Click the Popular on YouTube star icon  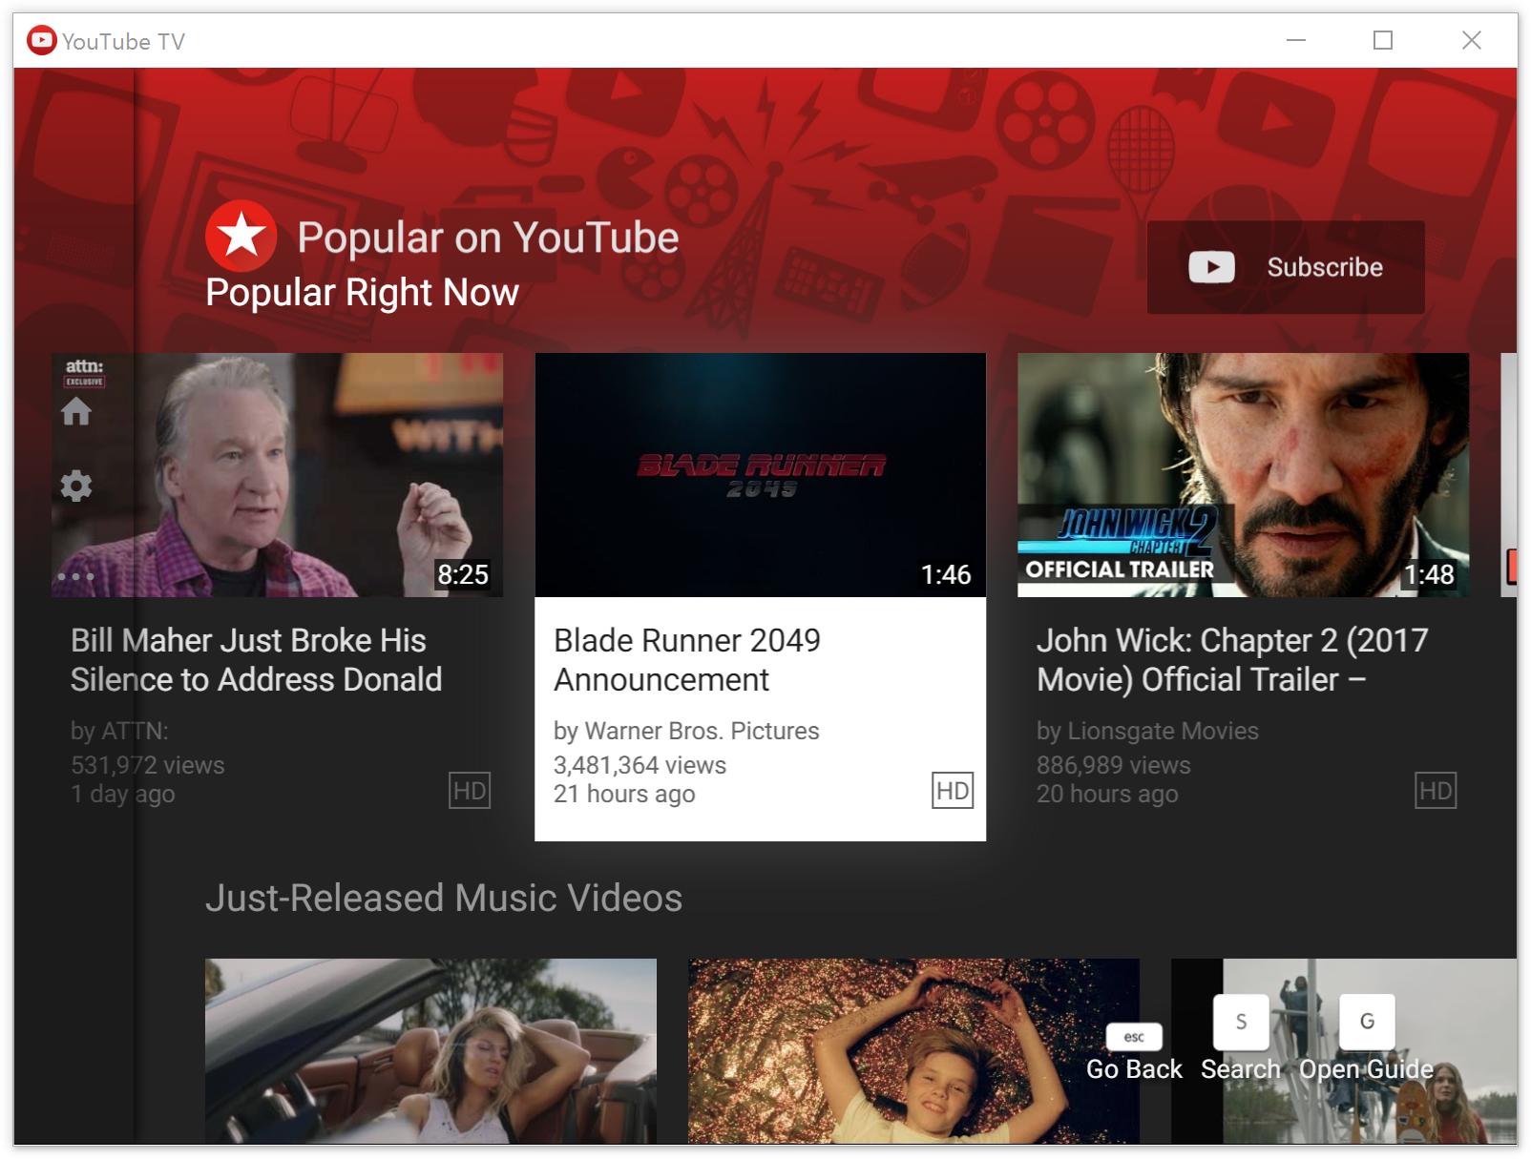[x=241, y=236]
